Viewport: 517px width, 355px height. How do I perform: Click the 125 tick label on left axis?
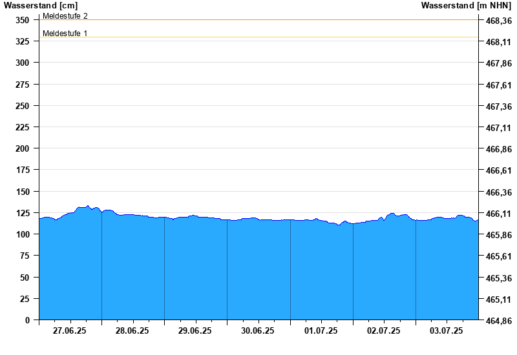click(x=22, y=213)
